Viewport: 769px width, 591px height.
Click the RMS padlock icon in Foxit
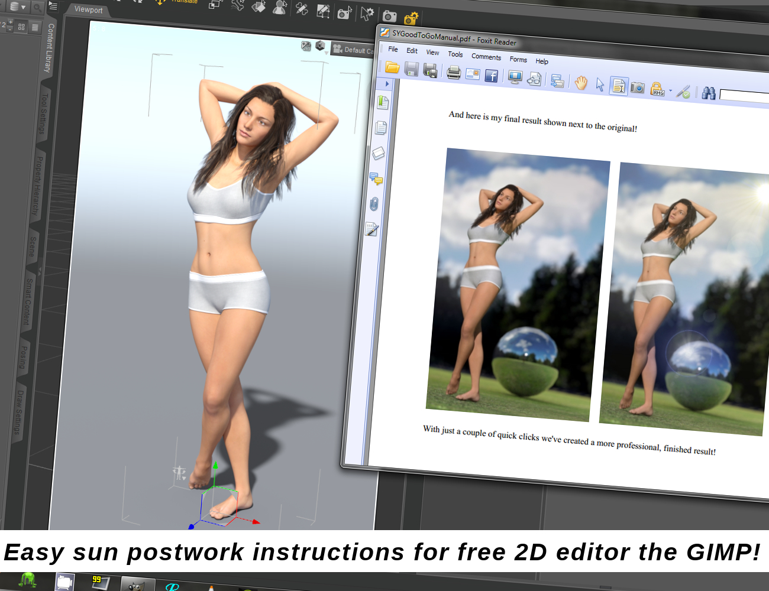(657, 89)
